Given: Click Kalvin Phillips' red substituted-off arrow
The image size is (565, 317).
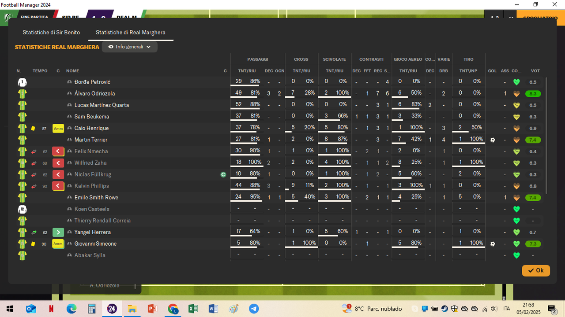Looking at the screenshot, I should (x=58, y=186).
